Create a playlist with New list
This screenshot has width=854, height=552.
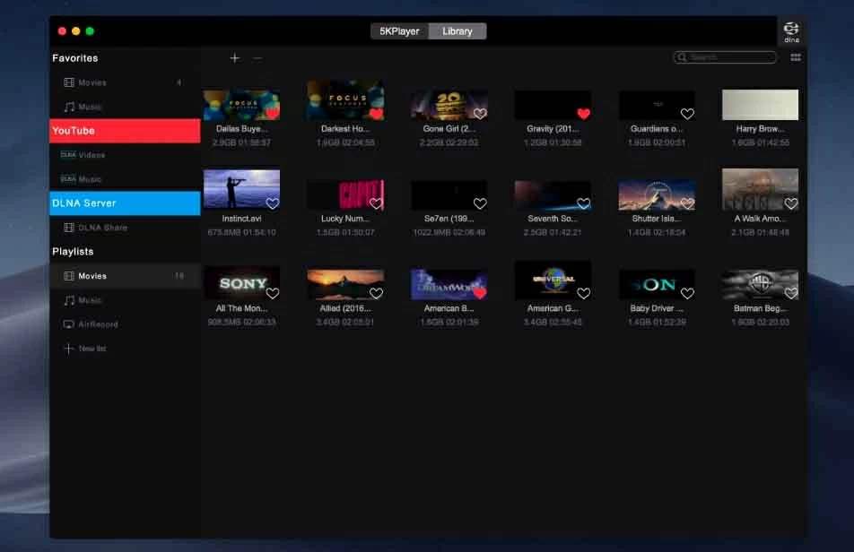pyautogui.click(x=91, y=349)
